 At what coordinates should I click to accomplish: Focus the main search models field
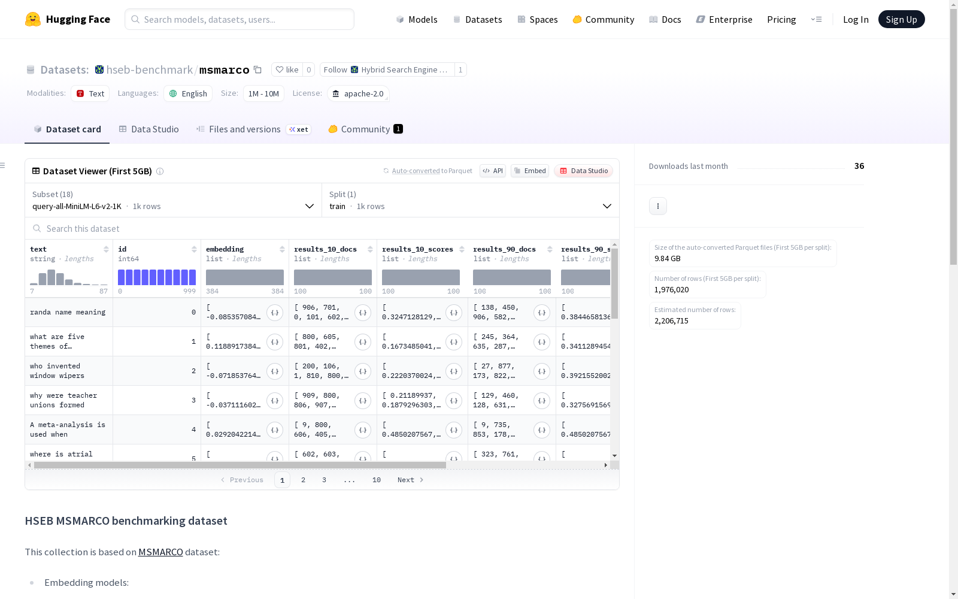point(239,19)
